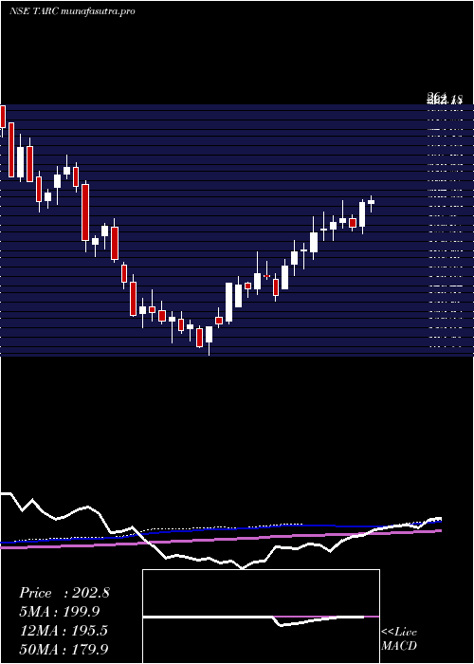Click the '5MA : 199.9' value
474x664 pixels.
[59, 612]
